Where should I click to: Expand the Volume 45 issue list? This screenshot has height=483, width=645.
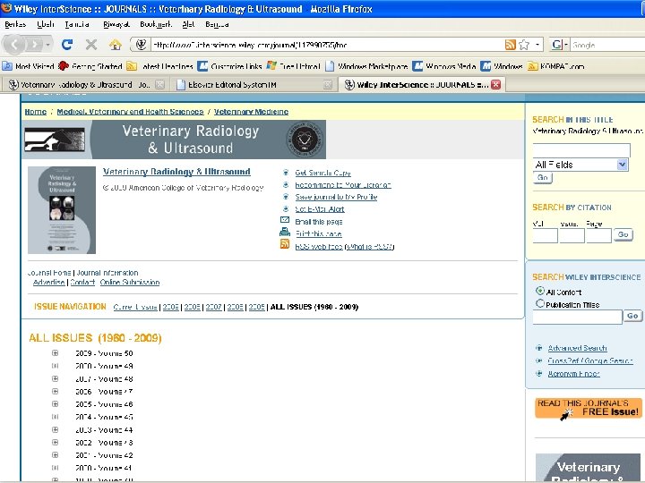[x=56, y=417]
